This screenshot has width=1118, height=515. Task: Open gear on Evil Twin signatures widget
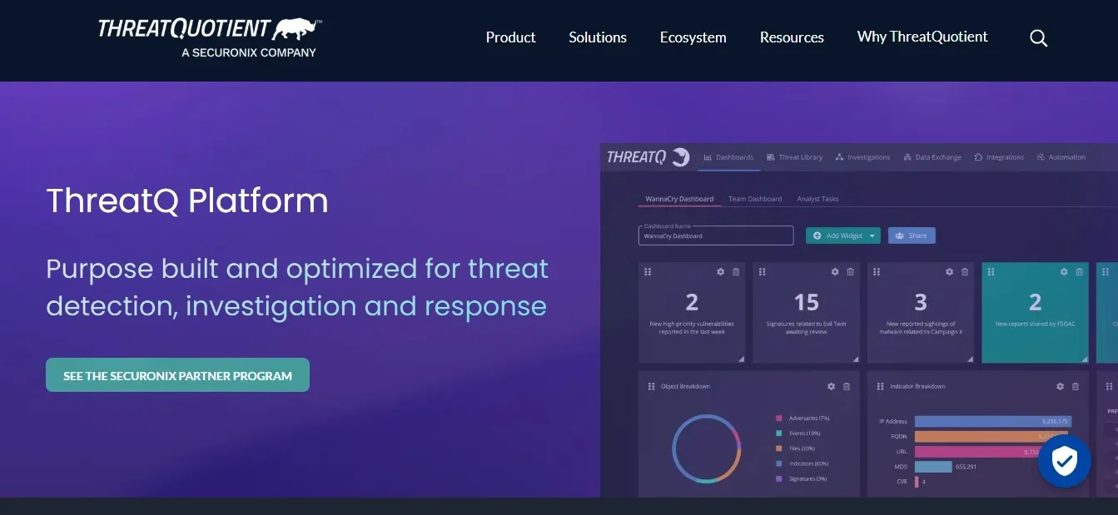tap(835, 272)
